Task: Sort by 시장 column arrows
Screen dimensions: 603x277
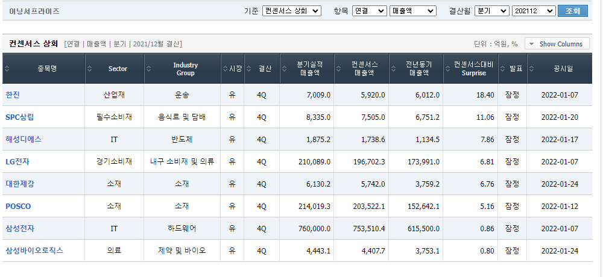Action: click(226, 69)
